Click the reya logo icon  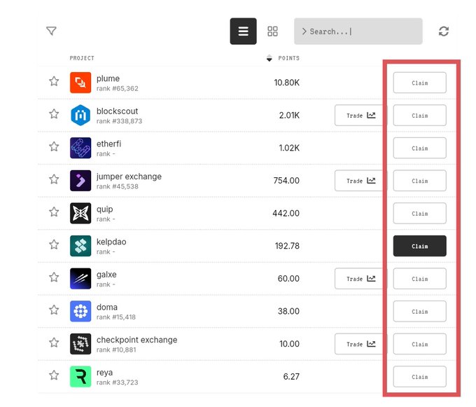[x=80, y=376]
